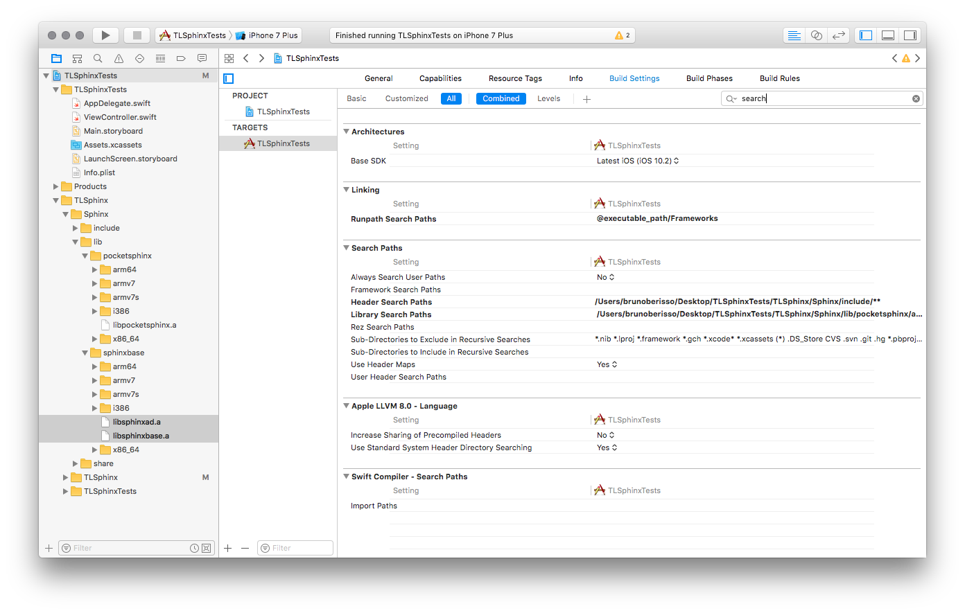Open the Issue navigator
965x613 pixels.
click(x=119, y=58)
